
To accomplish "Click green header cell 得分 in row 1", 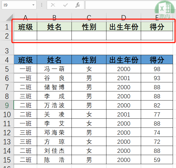I will 157,27.
